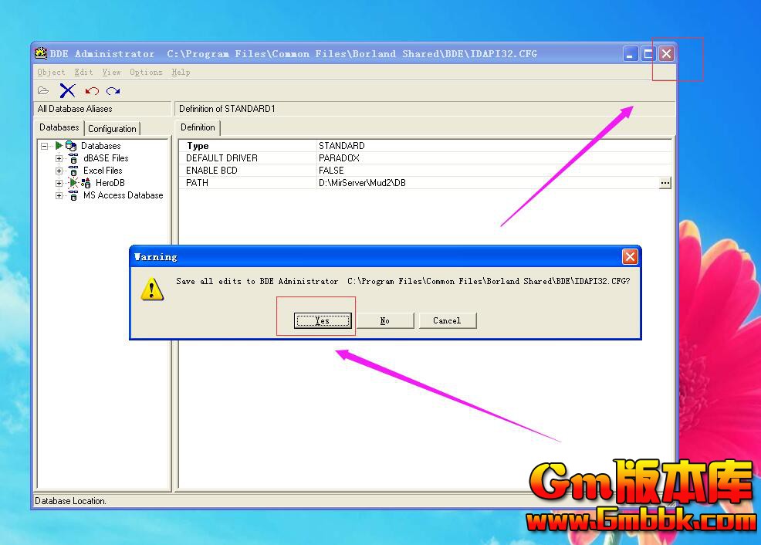
Task: Close the Warning dialog with X
Action: pos(630,257)
